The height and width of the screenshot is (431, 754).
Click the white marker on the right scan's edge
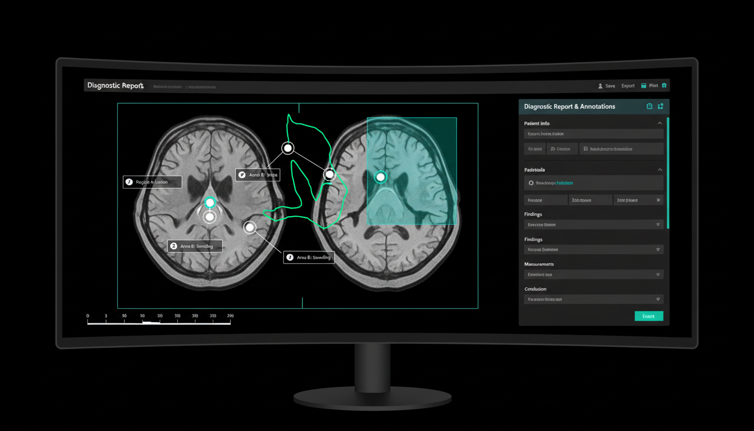tap(329, 175)
